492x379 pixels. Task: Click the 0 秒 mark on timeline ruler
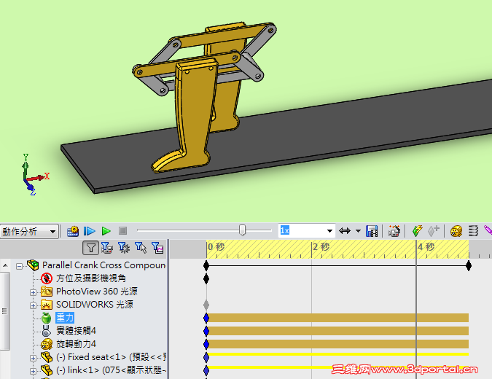tap(216, 247)
